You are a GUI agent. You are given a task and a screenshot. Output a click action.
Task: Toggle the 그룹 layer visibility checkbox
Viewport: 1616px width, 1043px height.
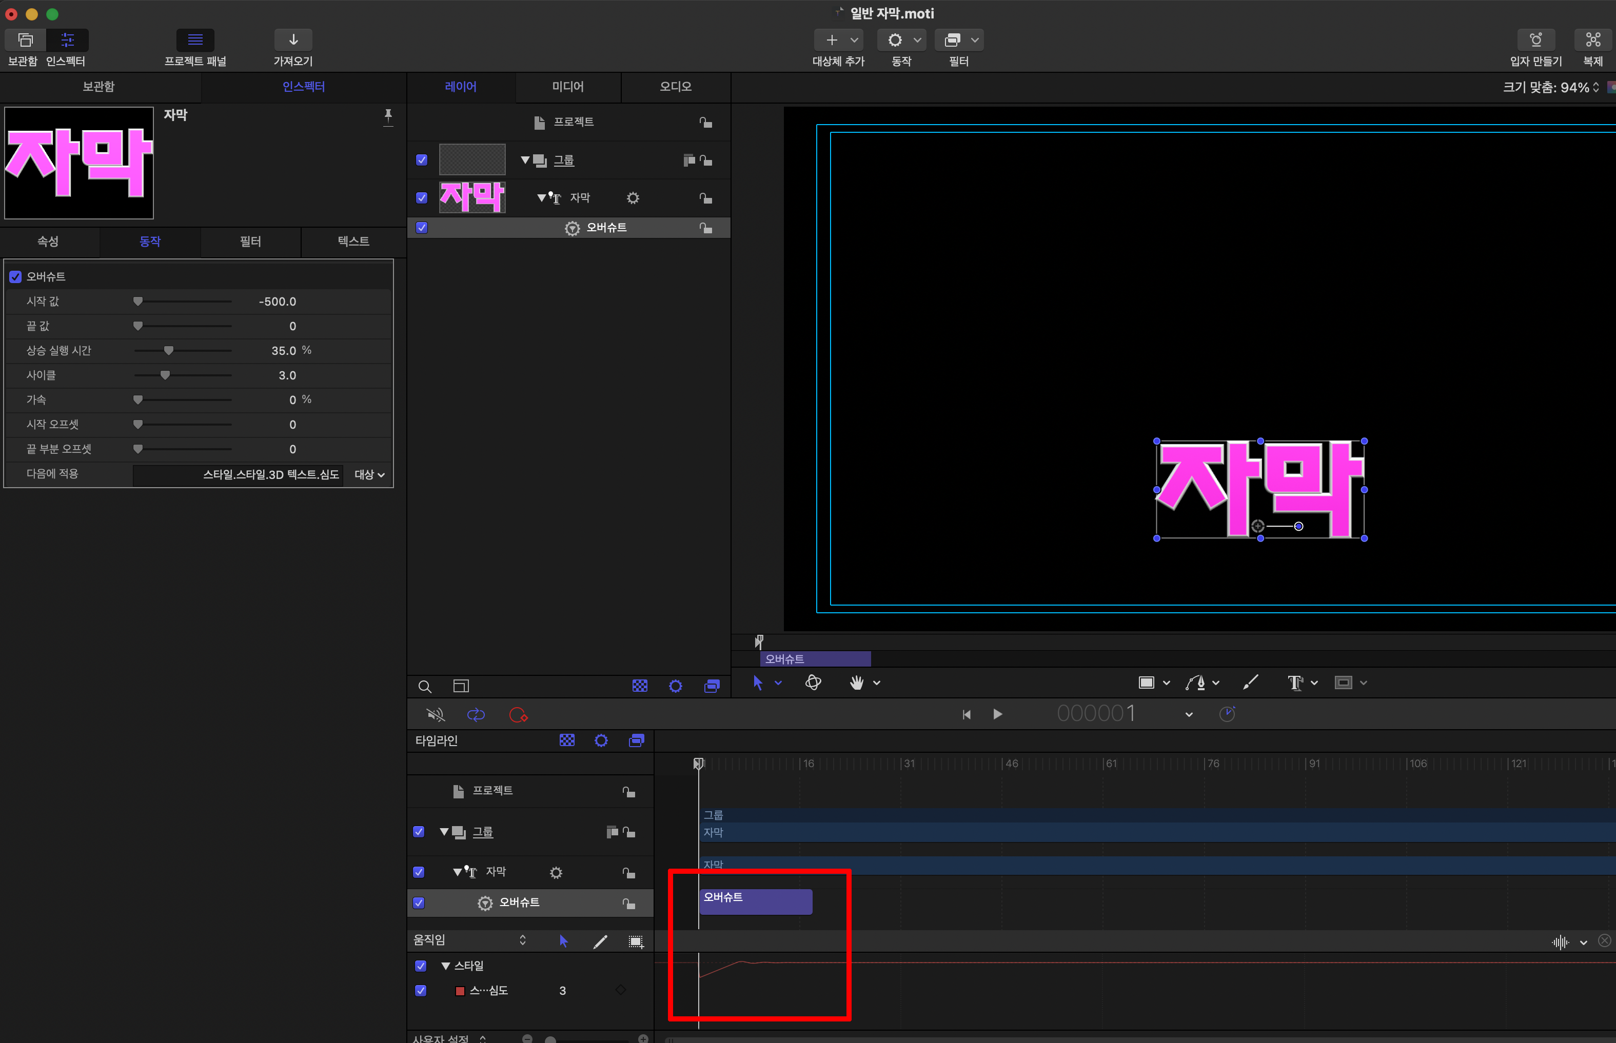(x=422, y=161)
